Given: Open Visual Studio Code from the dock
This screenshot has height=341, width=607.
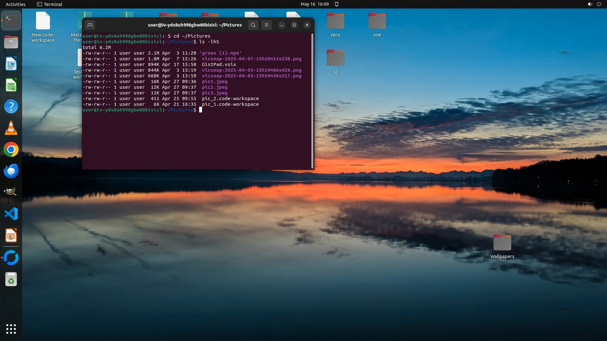Looking at the screenshot, I should pos(11,214).
